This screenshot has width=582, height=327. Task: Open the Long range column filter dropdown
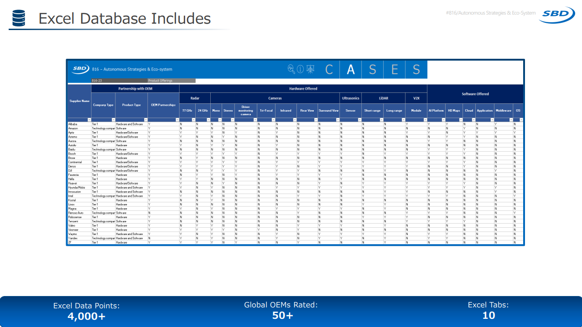[x=403, y=120]
